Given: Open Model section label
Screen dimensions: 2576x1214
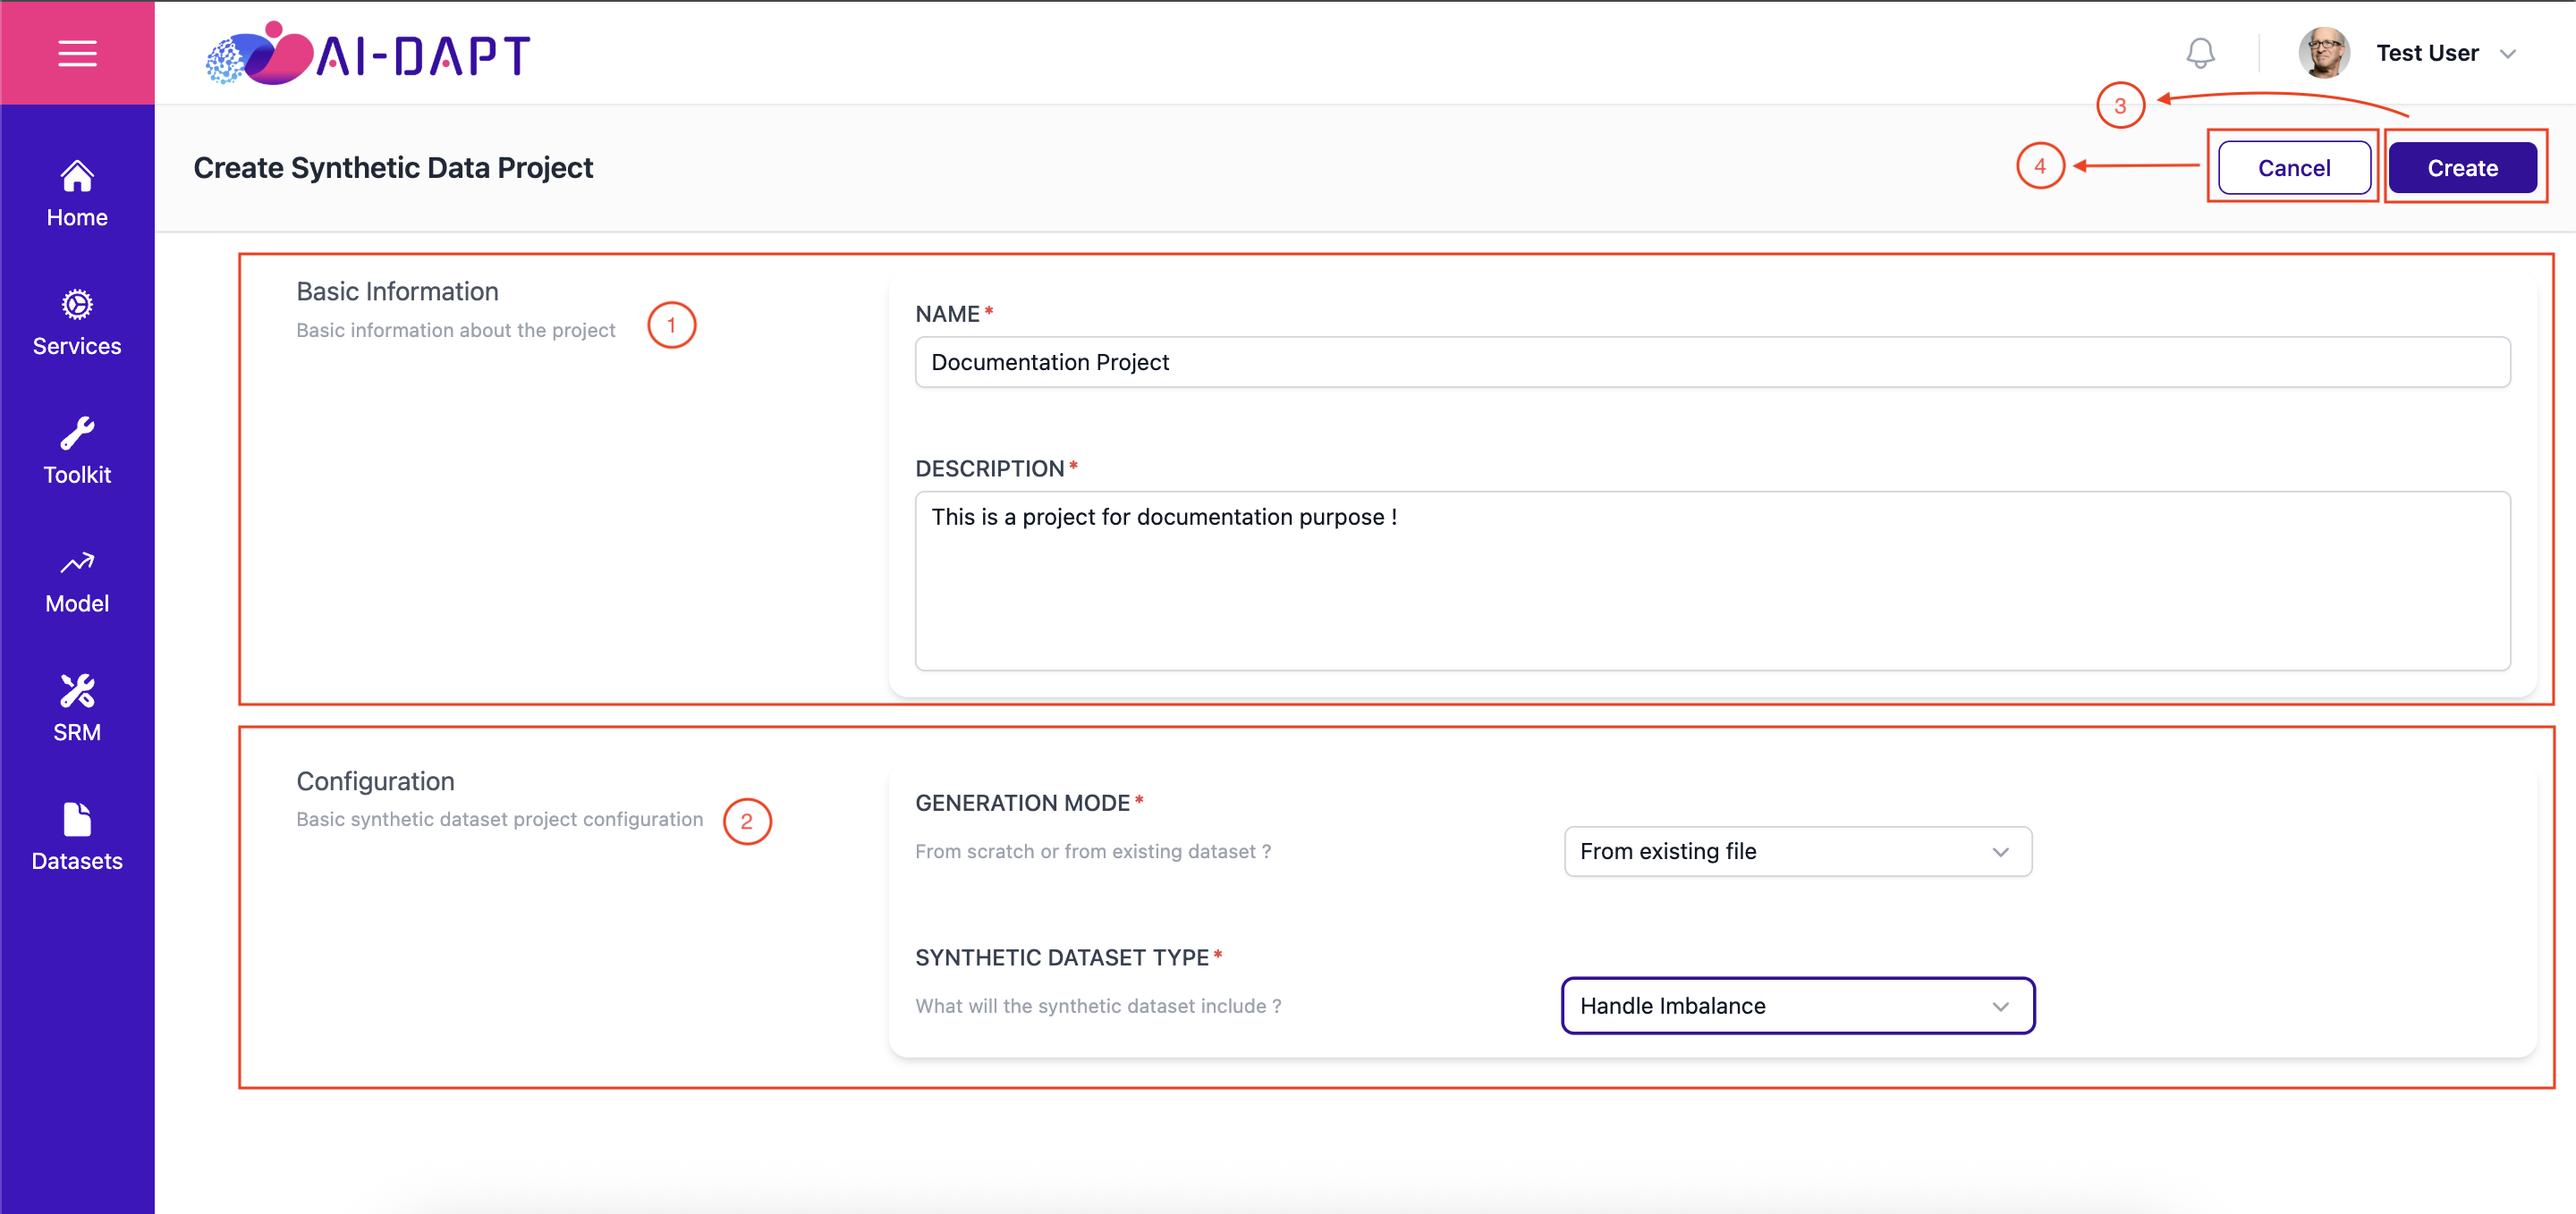Looking at the screenshot, I should pyautogui.click(x=77, y=603).
